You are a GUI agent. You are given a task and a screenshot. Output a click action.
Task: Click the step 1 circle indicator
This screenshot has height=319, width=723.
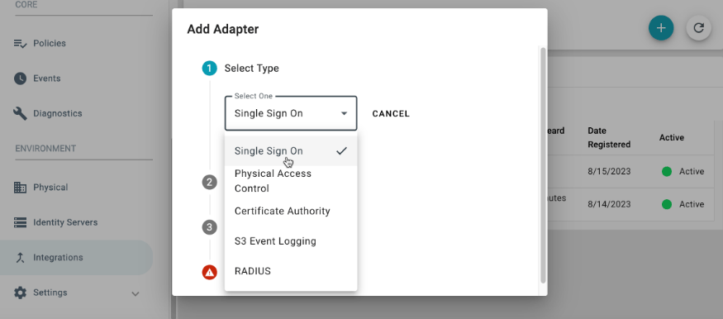pos(209,69)
